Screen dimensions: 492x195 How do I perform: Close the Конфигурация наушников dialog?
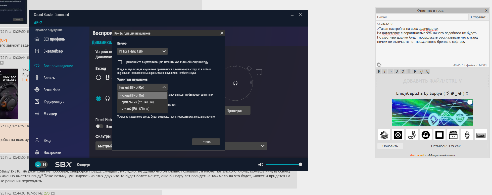click(222, 33)
